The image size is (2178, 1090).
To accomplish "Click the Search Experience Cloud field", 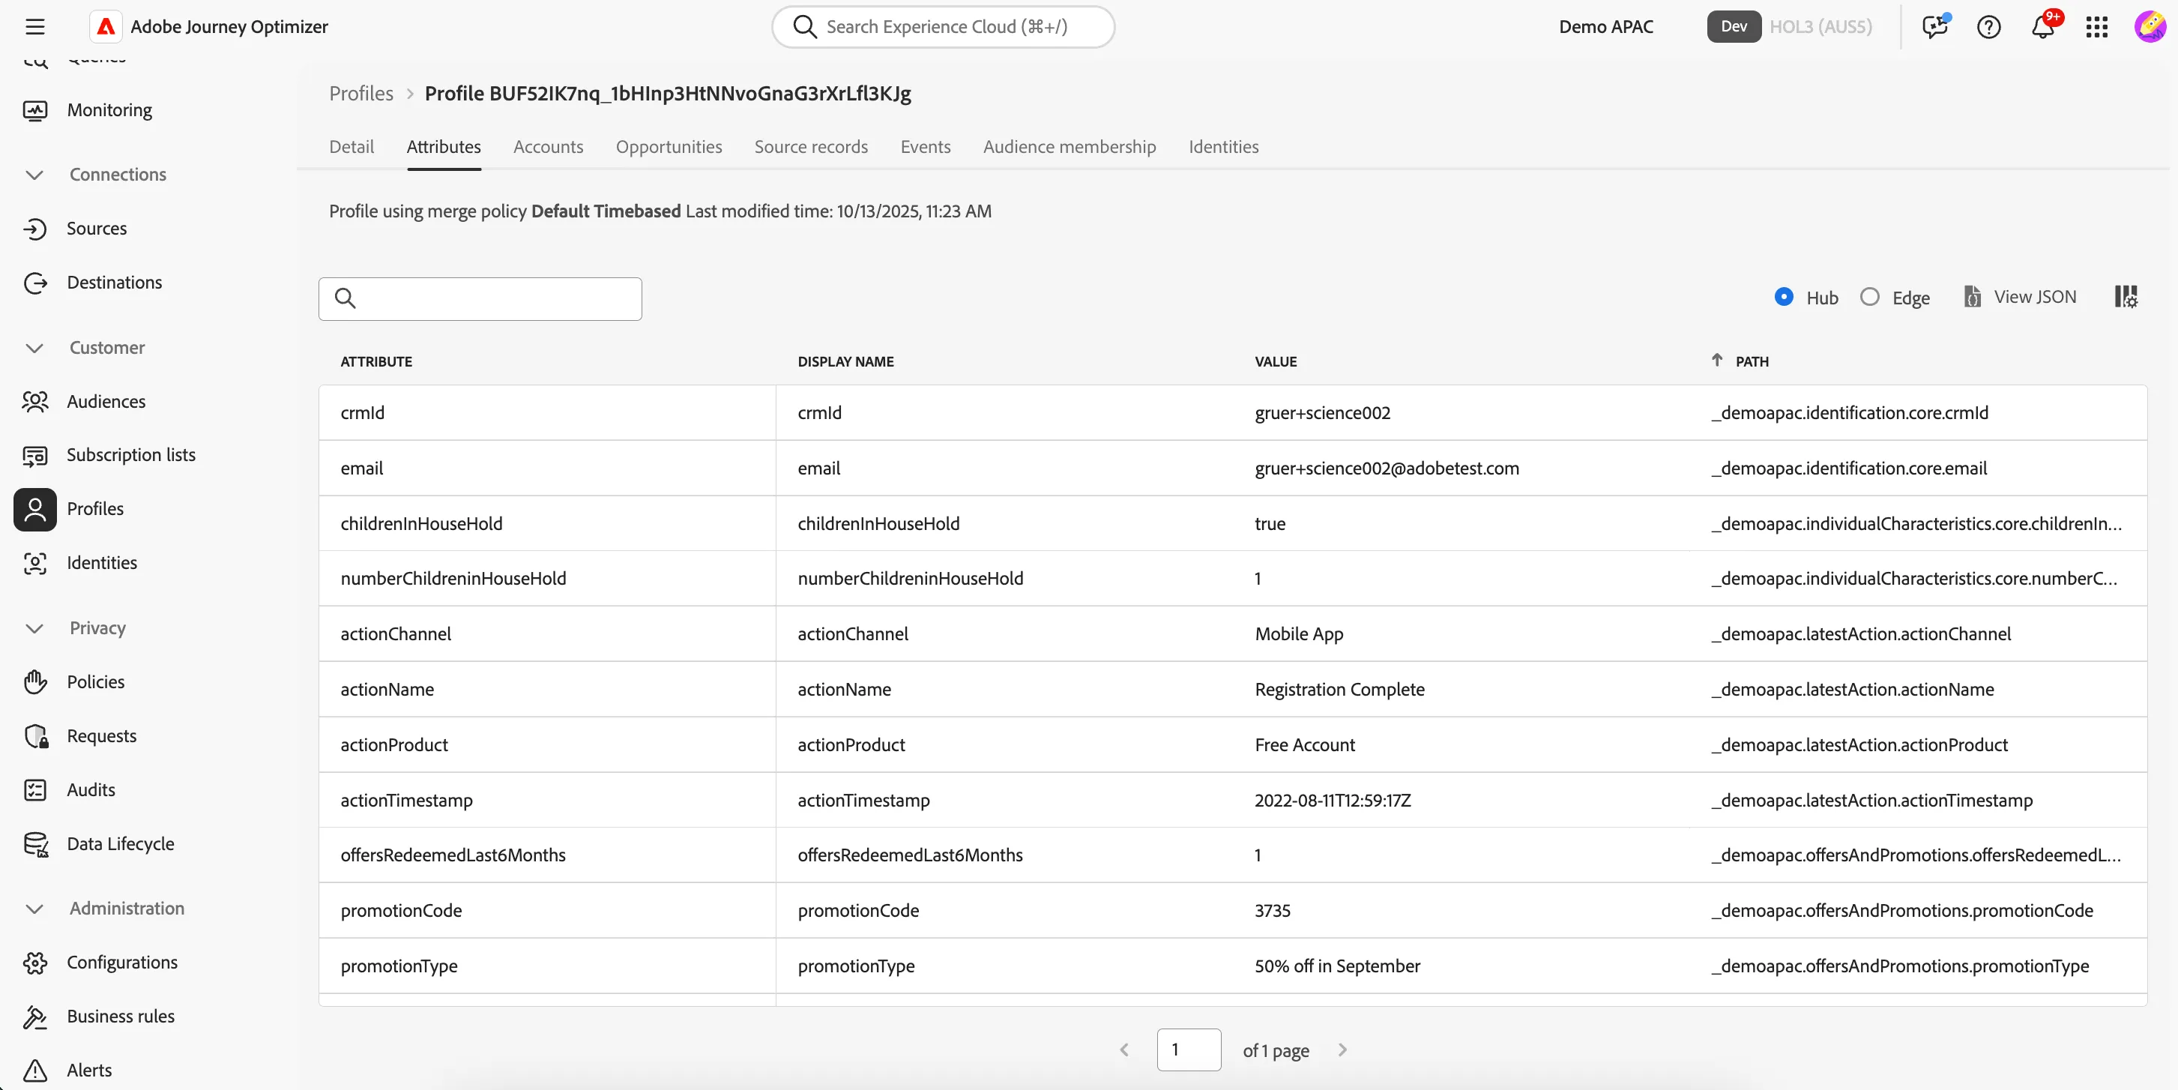I will (x=943, y=27).
